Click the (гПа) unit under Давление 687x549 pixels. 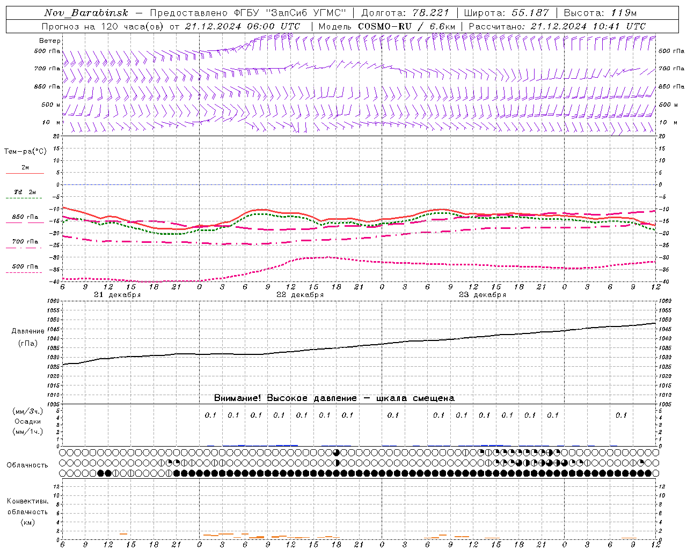tap(28, 344)
